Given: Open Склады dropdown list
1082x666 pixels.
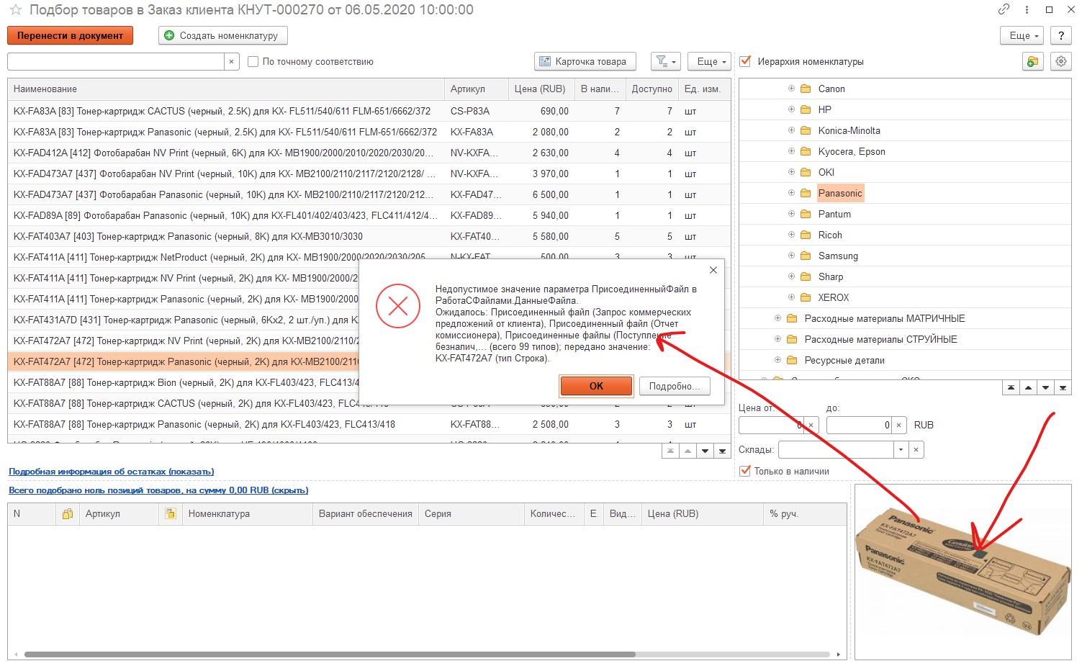Looking at the screenshot, I should click(901, 450).
